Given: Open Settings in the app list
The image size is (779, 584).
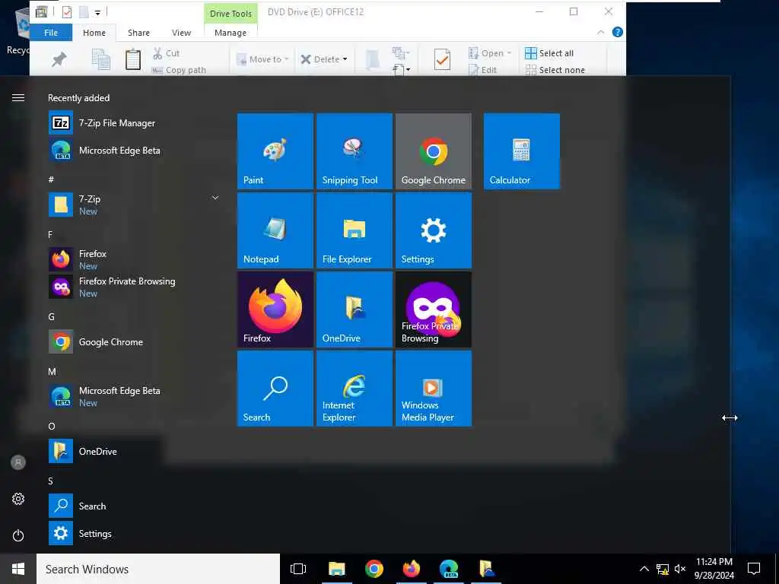Looking at the screenshot, I should (x=134, y=533).
